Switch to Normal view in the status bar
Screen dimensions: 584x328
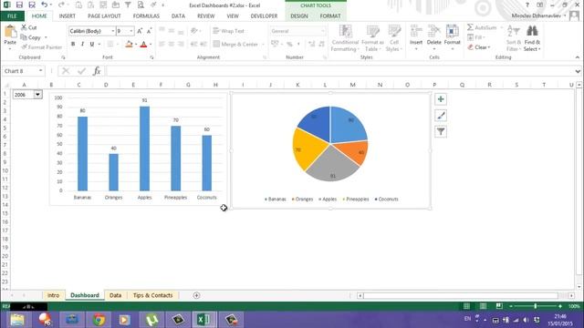466,306
